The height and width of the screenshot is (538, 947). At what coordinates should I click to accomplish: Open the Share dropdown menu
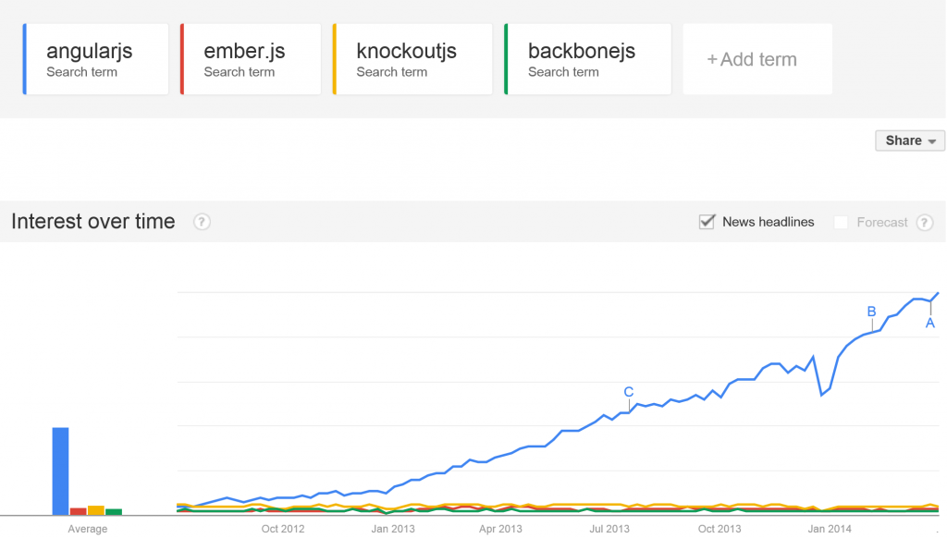point(910,141)
